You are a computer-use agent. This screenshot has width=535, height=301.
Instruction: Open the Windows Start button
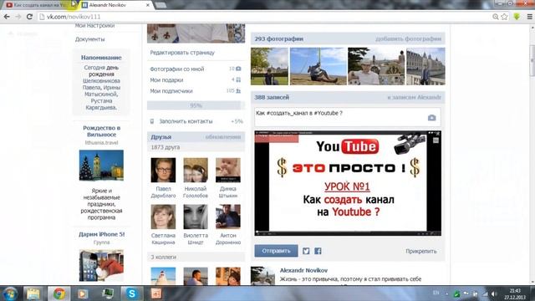[x=10, y=293]
